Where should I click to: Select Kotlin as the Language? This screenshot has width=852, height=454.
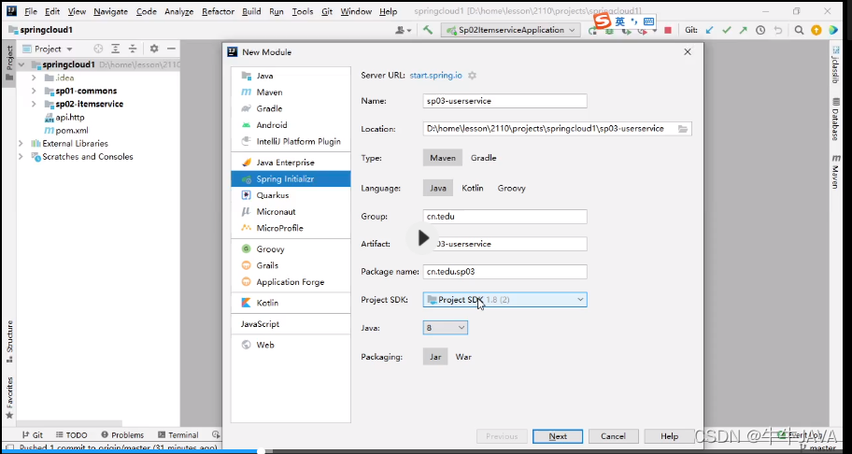point(473,188)
